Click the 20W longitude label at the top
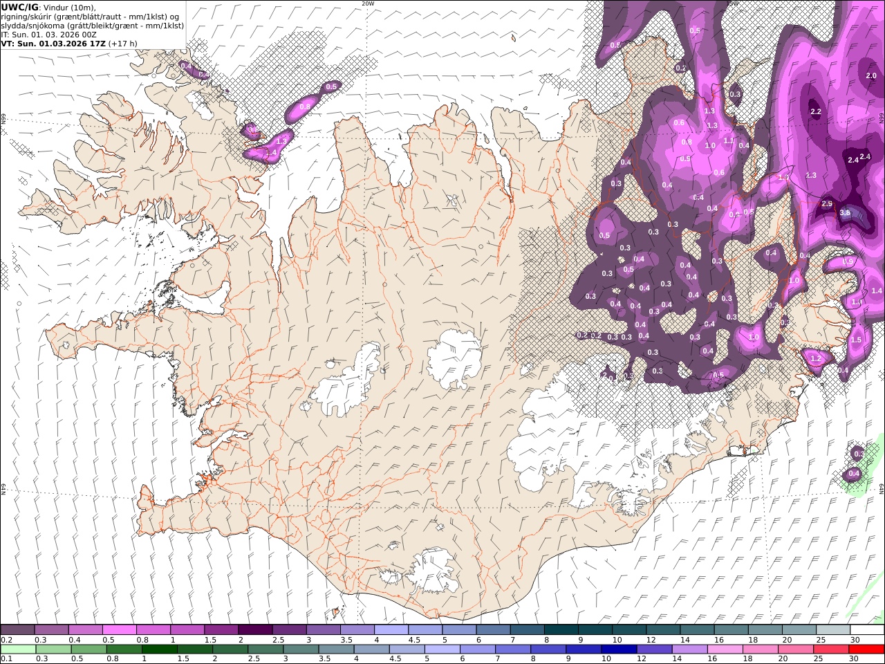 click(368, 3)
